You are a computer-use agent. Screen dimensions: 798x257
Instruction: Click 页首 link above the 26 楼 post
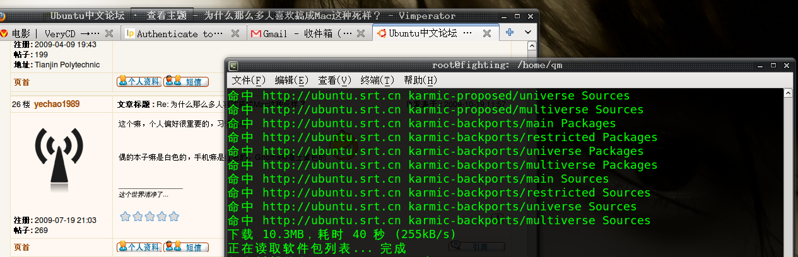[x=21, y=82]
